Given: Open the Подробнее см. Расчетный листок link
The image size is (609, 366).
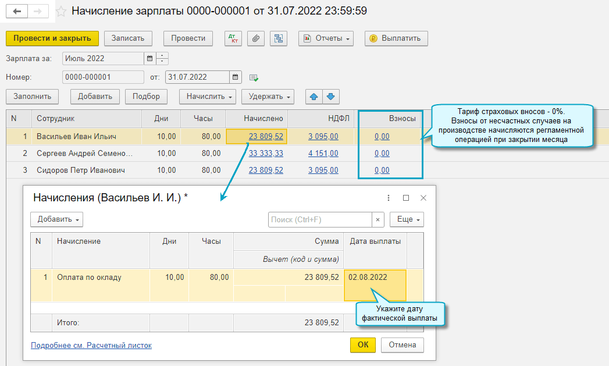Looking at the screenshot, I should tap(91, 345).
